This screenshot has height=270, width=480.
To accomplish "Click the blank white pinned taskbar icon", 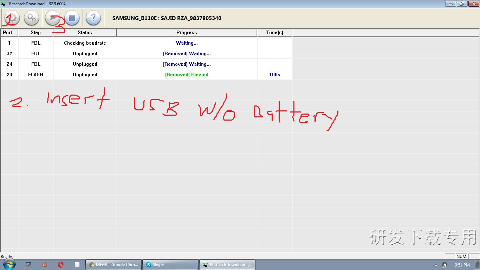I will [x=77, y=265].
